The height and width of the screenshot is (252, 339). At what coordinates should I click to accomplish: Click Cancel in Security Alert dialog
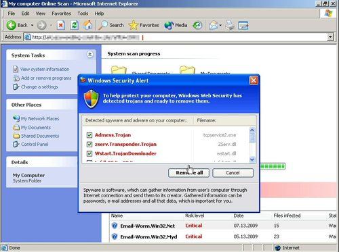[233, 173]
